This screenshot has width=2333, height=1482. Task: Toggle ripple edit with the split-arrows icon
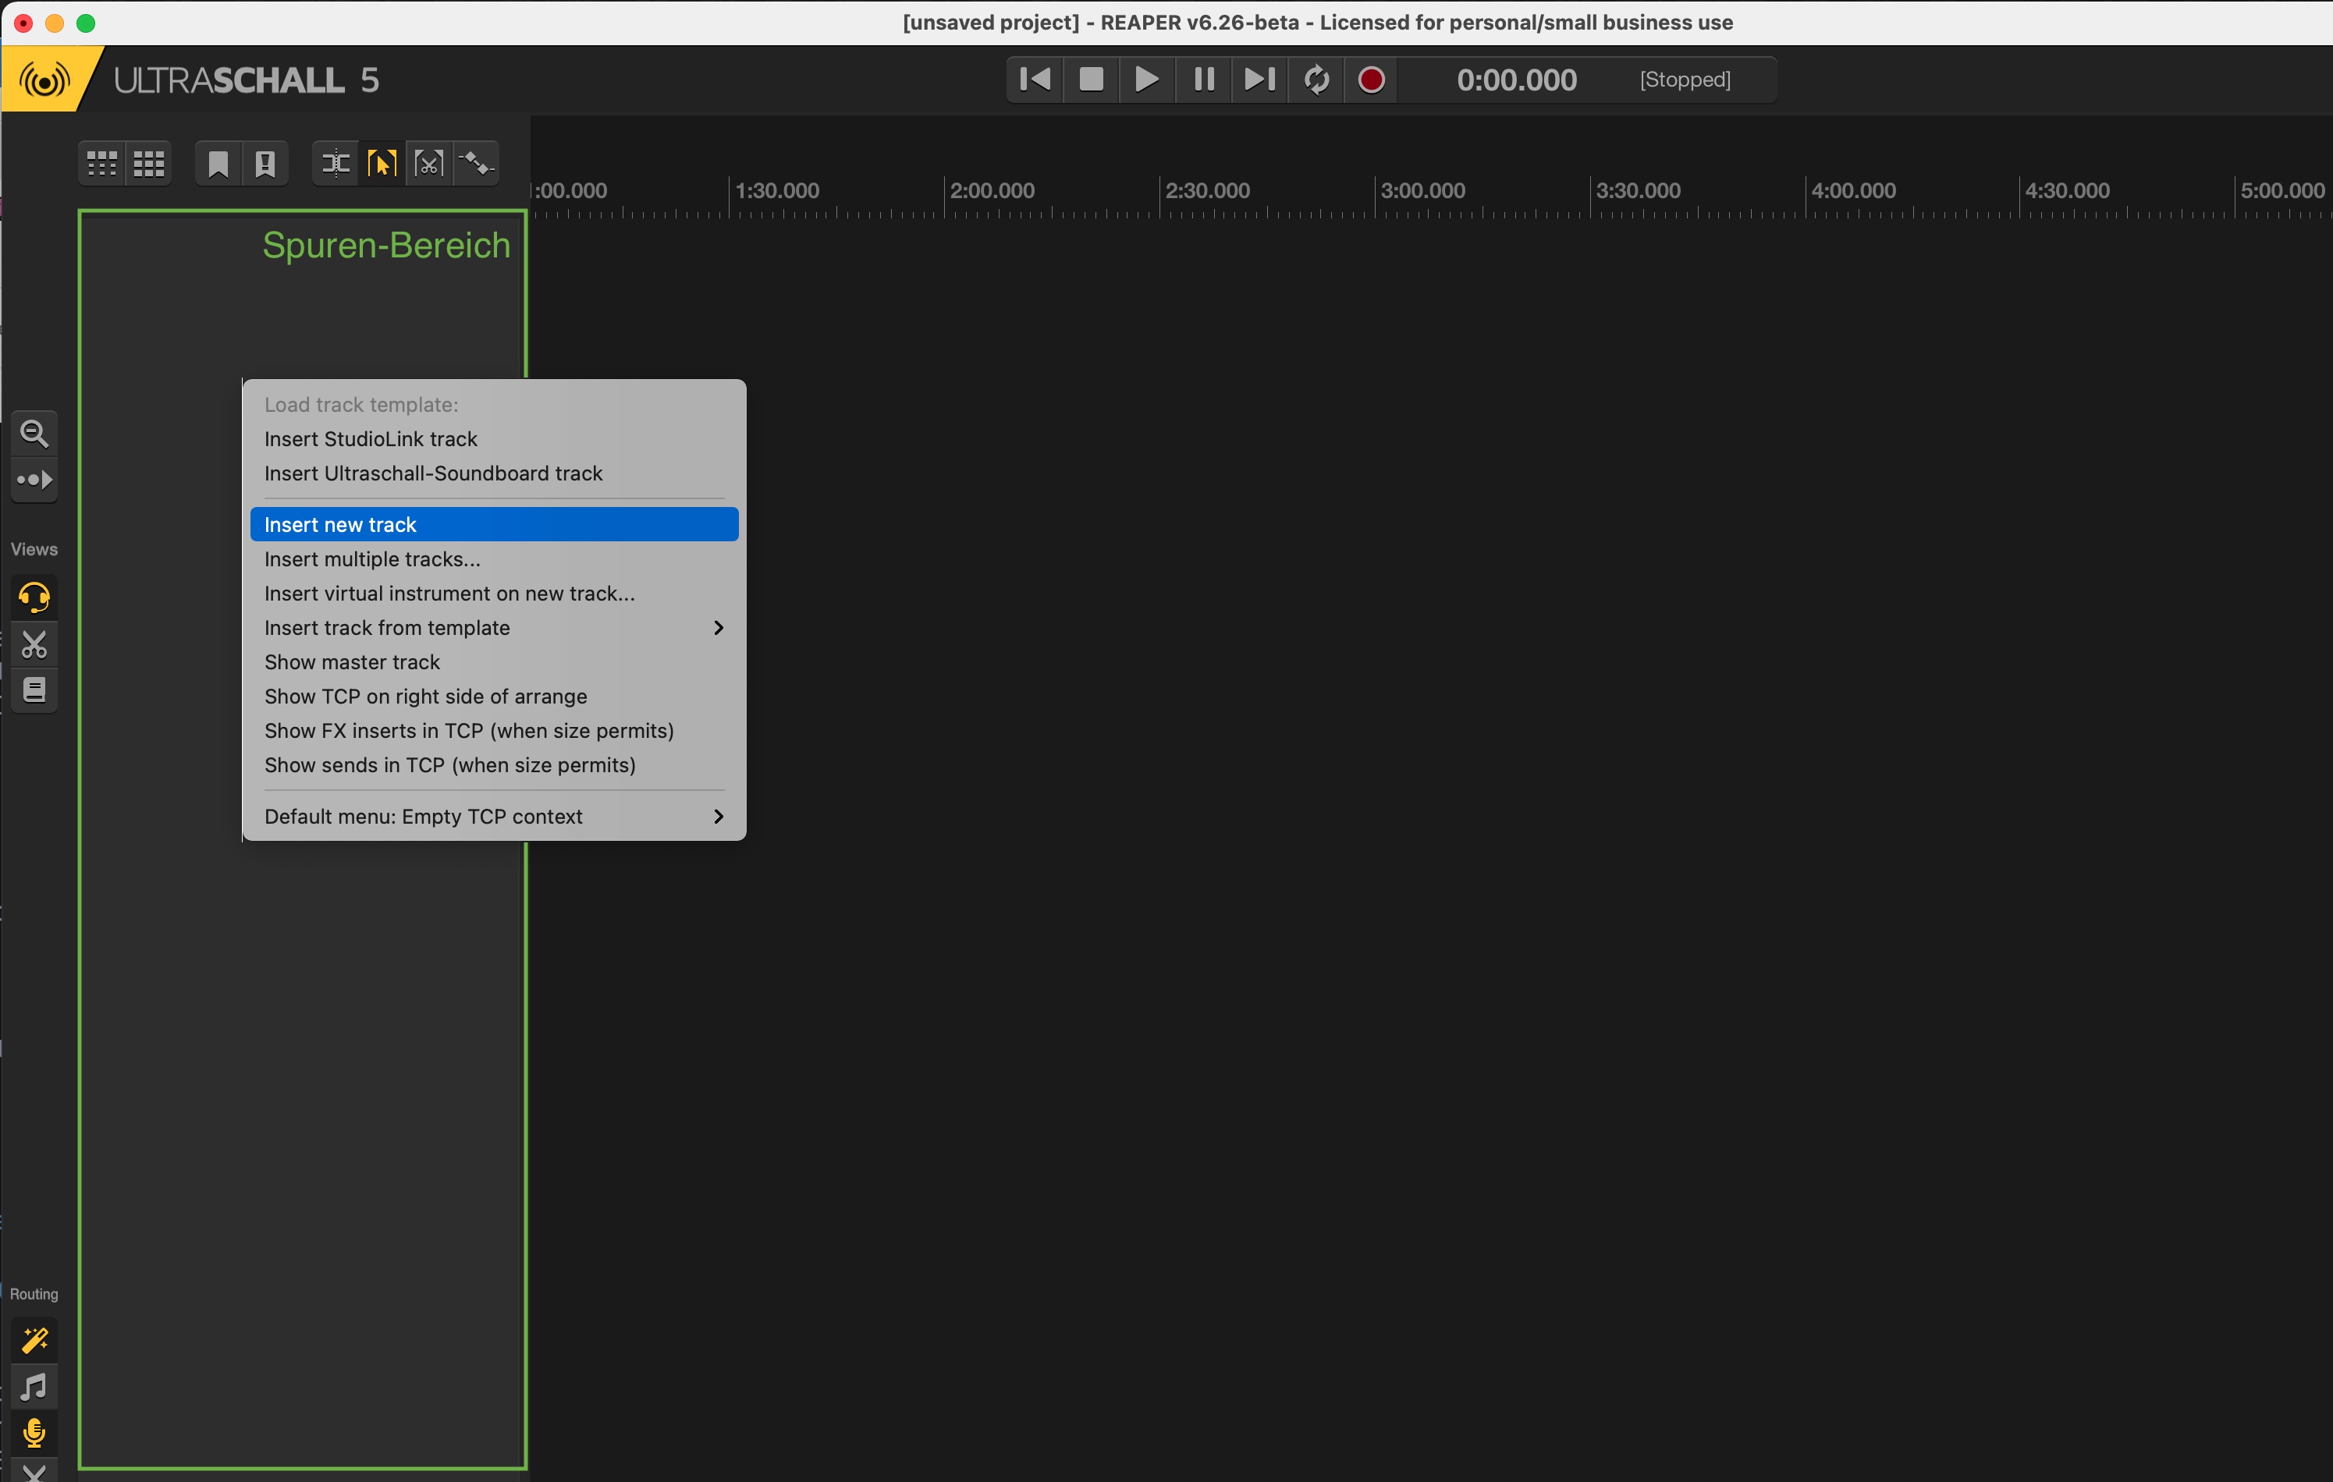[x=336, y=164]
